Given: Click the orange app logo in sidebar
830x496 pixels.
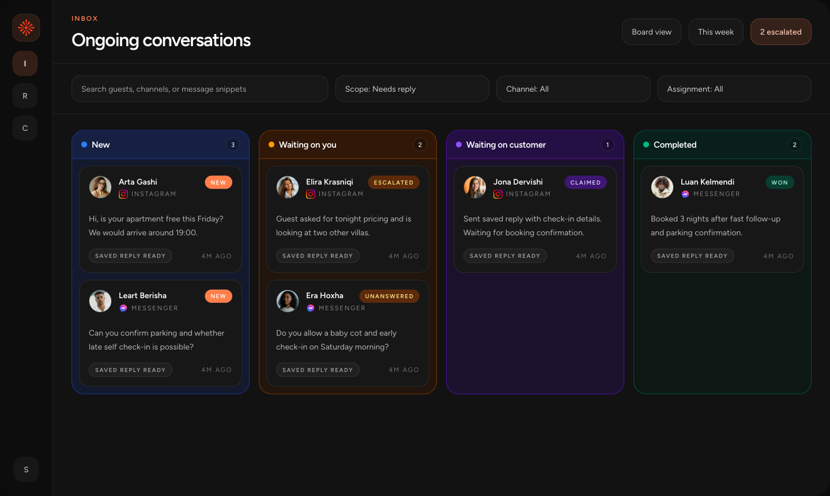Looking at the screenshot, I should (26, 27).
